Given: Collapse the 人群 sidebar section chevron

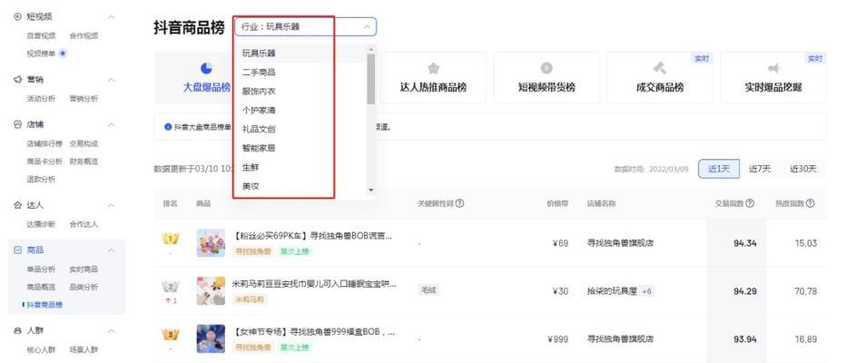Looking at the screenshot, I should (x=112, y=330).
